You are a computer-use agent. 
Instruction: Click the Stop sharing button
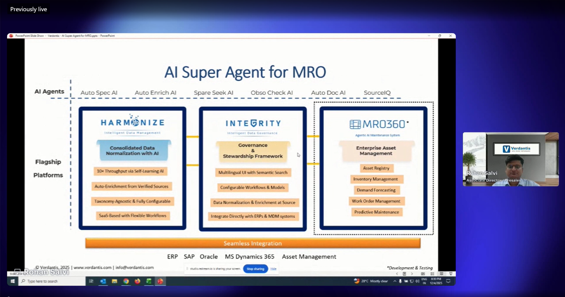255,269
